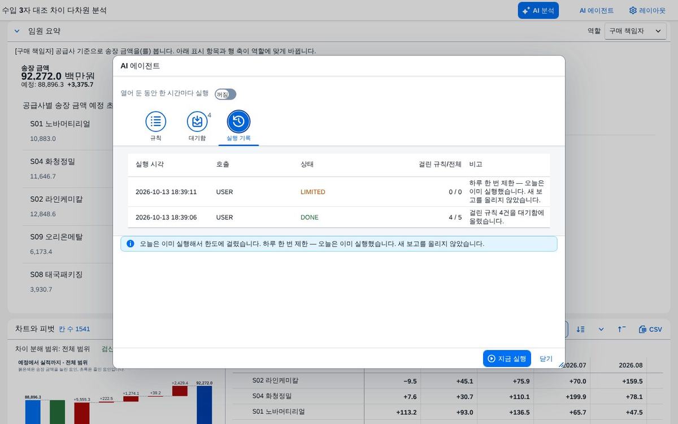Click the 2026.08 column header
This screenshot has width=678, height=424.
click(631, 365)
